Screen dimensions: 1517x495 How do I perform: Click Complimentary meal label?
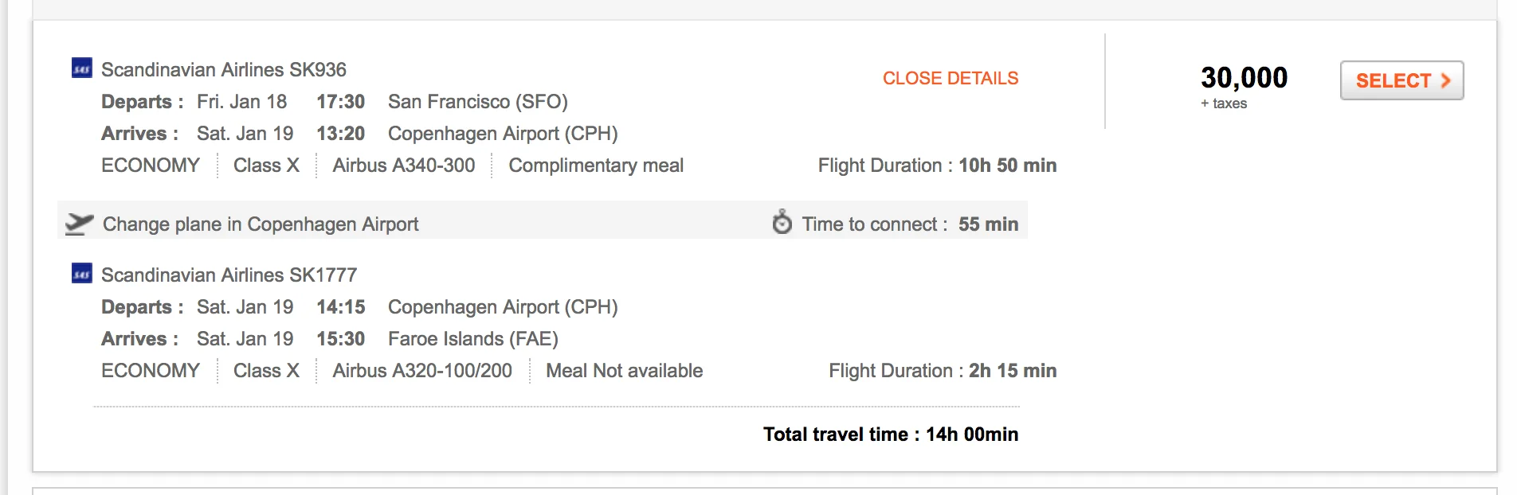click(x=596, y=166)
